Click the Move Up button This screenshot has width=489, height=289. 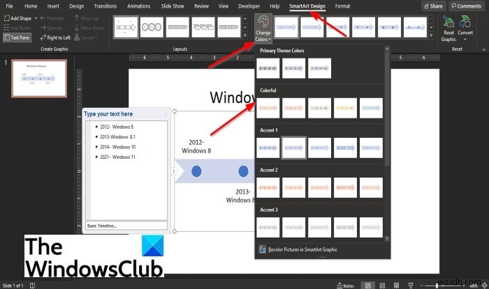tap(87, 18)
